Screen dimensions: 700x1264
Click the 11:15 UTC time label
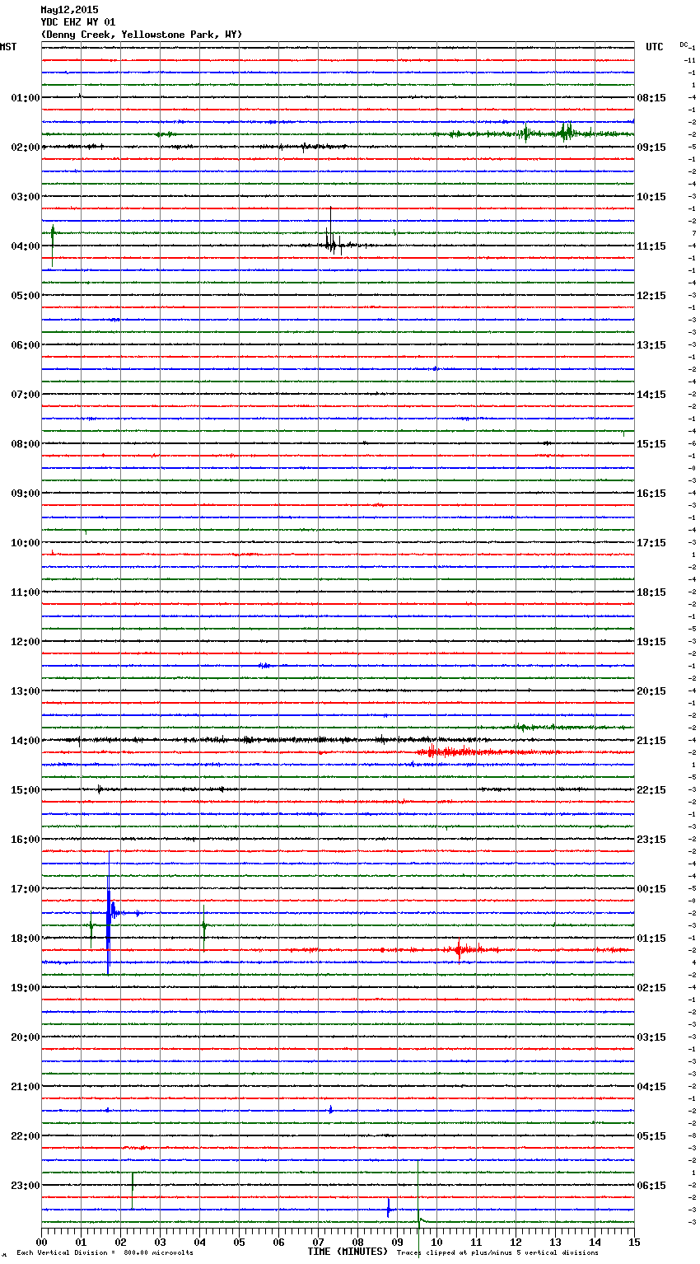651,246
